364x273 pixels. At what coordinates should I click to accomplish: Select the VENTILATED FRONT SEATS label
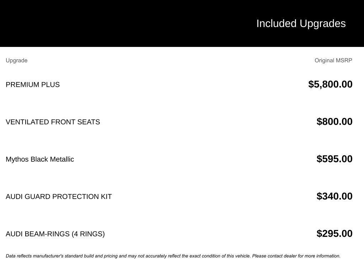53,122
